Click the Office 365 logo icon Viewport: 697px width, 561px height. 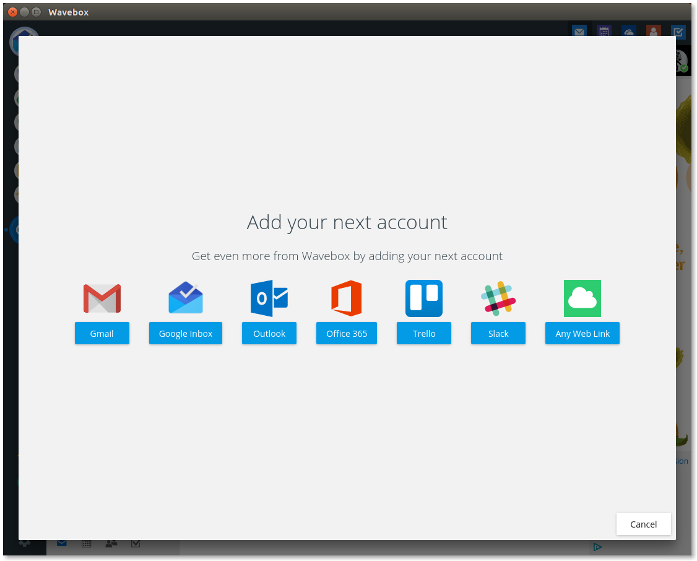pos(346,298)
